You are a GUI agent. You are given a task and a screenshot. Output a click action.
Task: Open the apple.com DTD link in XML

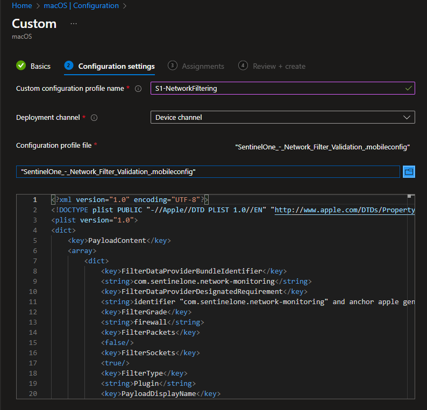click(x=344, y=210)
